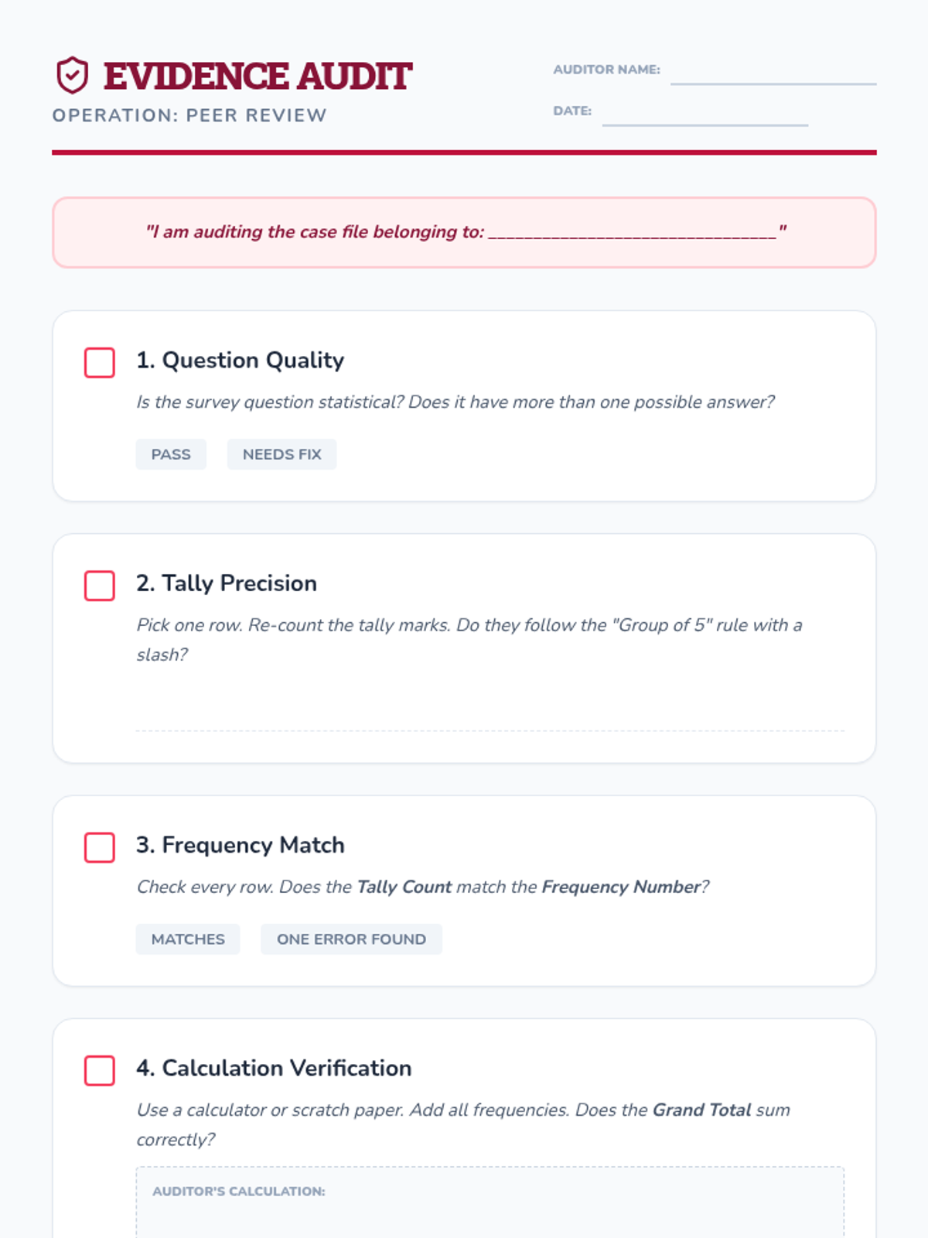Click the Question Quality heading
Screen dimensions: 928x1238
point(240,360)
